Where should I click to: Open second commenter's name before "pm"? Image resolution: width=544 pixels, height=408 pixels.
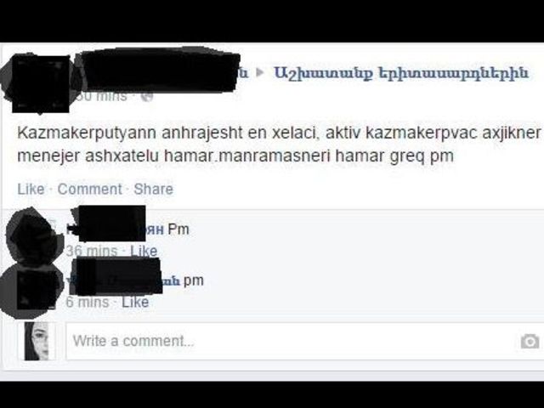(123, 280)
